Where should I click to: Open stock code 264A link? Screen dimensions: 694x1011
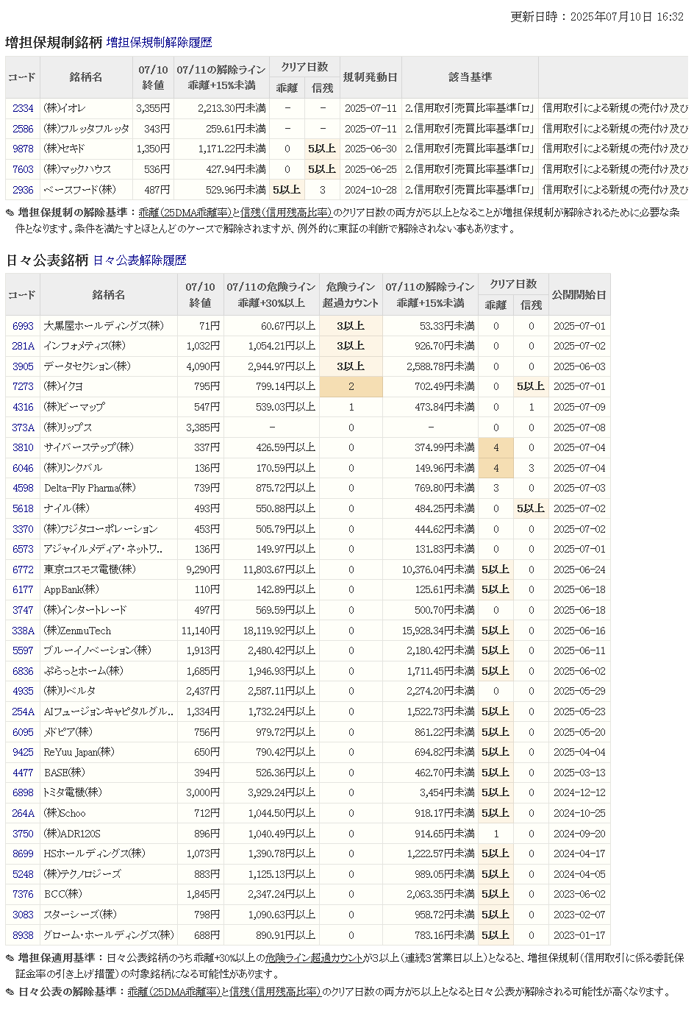point(23,813)
